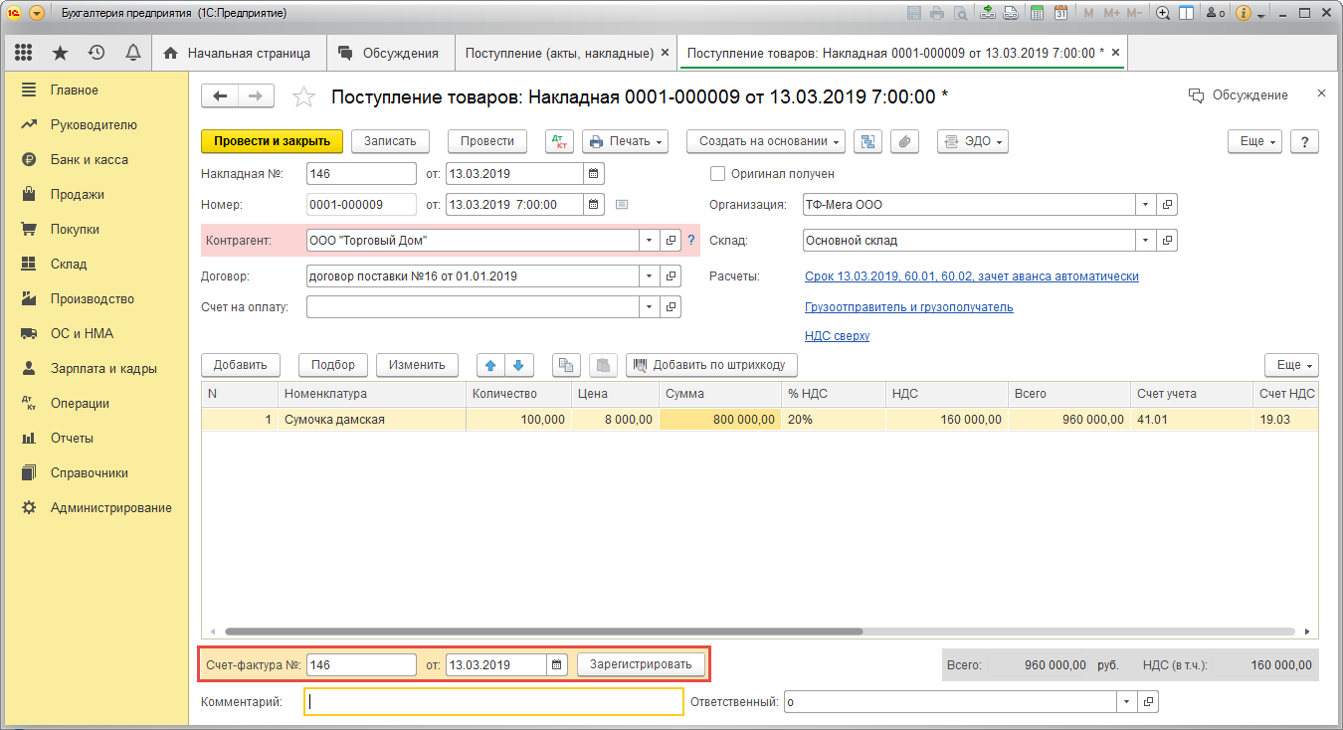Copy rows icon above the table
1343x730 pixels.
566,365
